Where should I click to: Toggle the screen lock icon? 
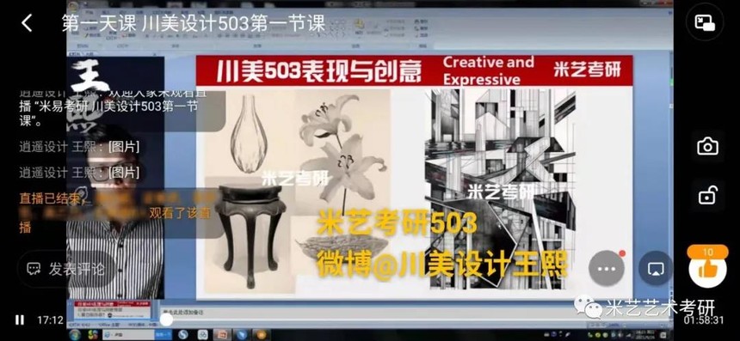pyautogui.click(x=707, y=196)
